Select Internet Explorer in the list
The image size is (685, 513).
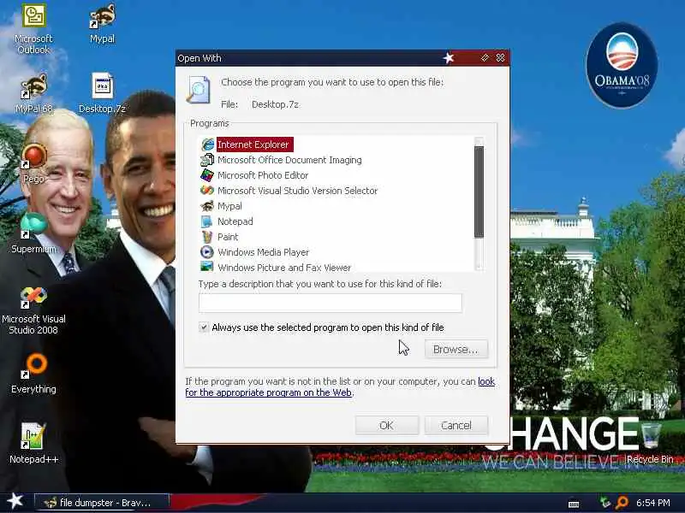(x=253, y=144)
